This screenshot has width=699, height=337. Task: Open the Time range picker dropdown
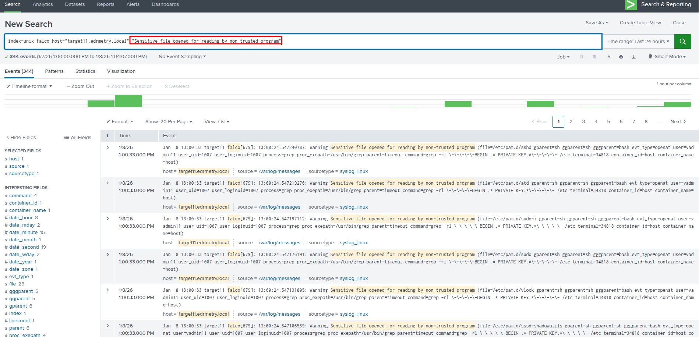click(638, 42)
